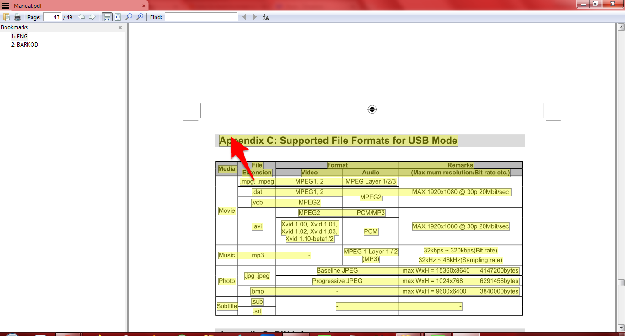Open the '1: ENG' bookmark

click(19, 37)
